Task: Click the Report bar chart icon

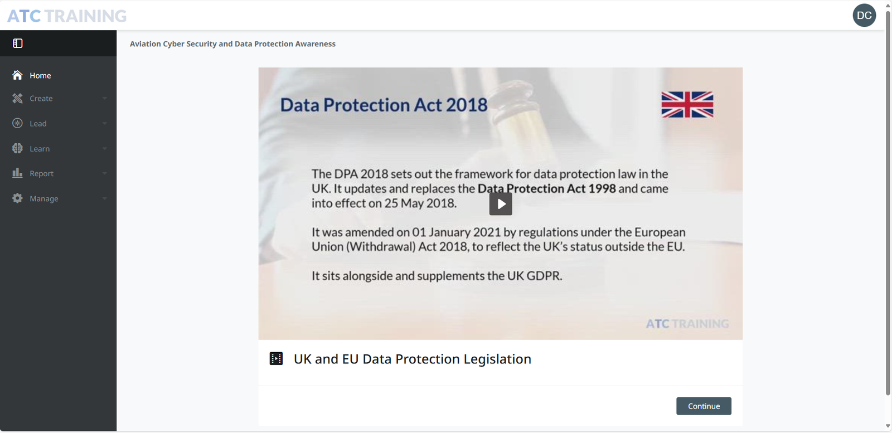Action: coord(17,173)
